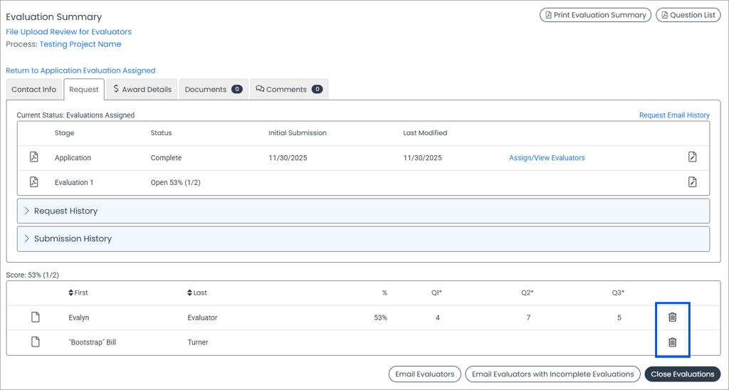
Task: Expand the Submission History section
Action: (363, 239)
